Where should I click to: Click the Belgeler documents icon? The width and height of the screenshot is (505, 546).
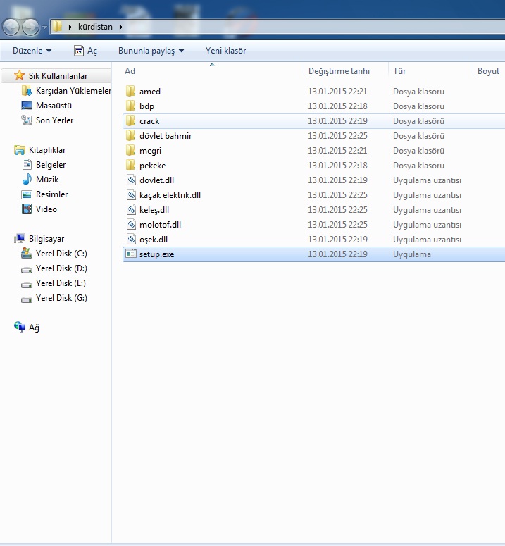[x=27, y=164]
